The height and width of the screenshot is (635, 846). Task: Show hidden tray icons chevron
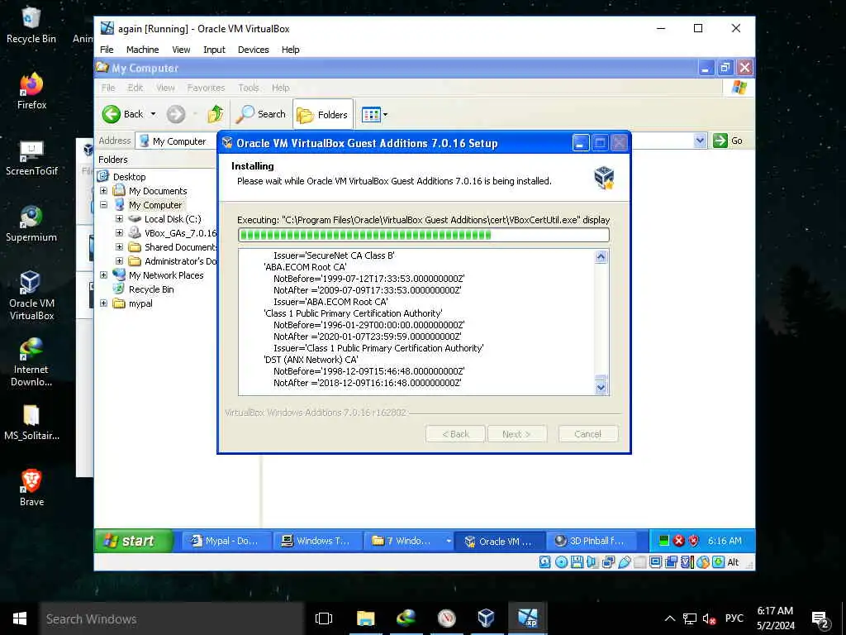669,618
